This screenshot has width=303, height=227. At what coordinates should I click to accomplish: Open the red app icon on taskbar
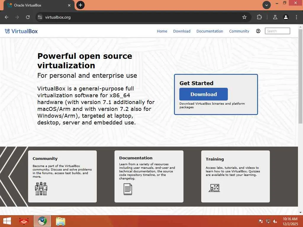tap(24, 221)
